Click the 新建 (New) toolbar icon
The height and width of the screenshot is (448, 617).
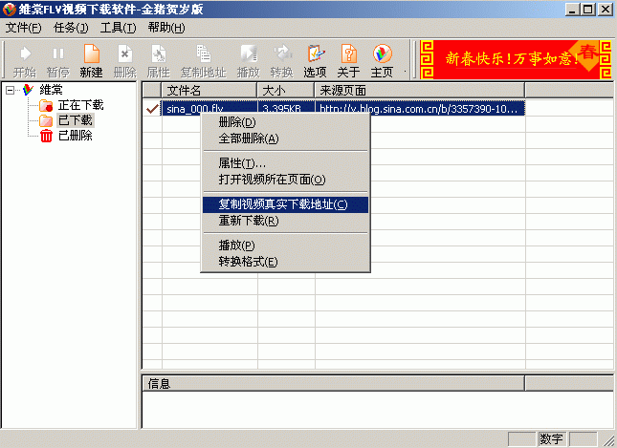tap(91, 60)
